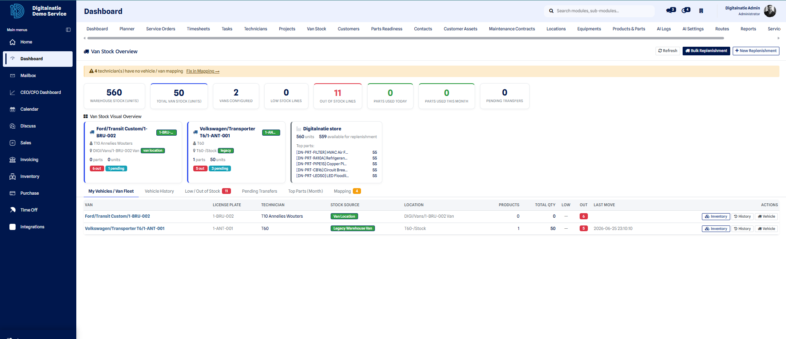Open the Timesheets menu
This screenshot has height=339, width=786.
click(198, 29)
